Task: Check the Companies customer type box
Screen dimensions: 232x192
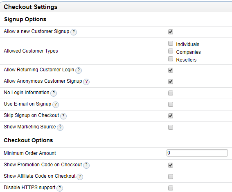Action: click(x=171, y=51)
